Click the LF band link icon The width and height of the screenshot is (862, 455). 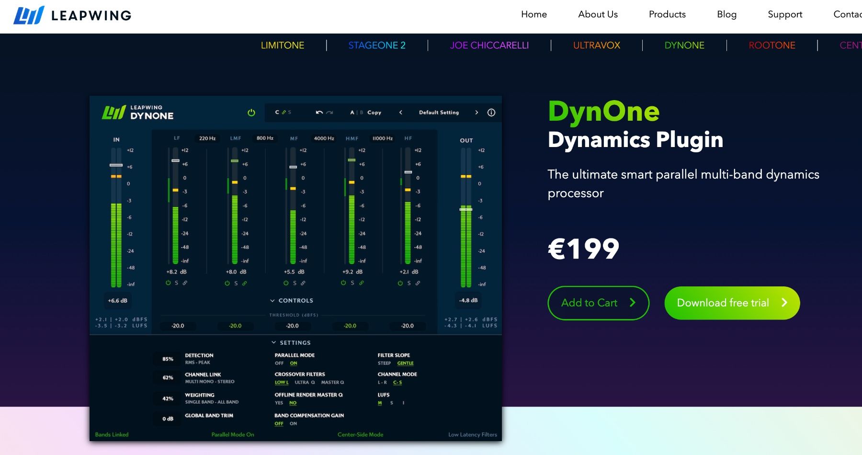[x=185, y=283]
